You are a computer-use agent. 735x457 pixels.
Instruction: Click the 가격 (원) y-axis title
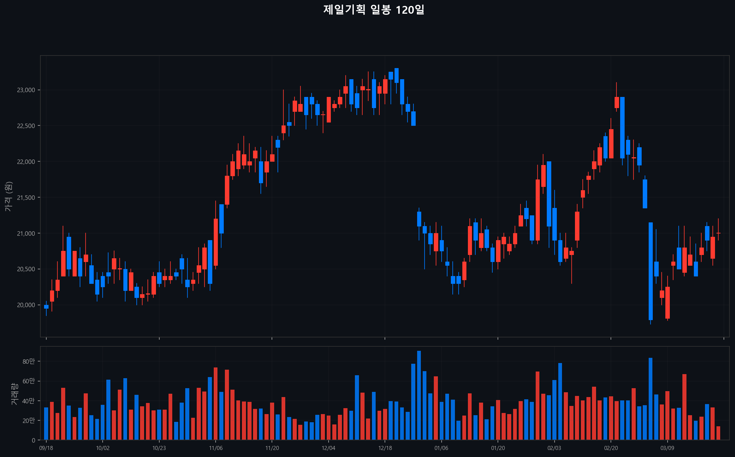(9, 196)
